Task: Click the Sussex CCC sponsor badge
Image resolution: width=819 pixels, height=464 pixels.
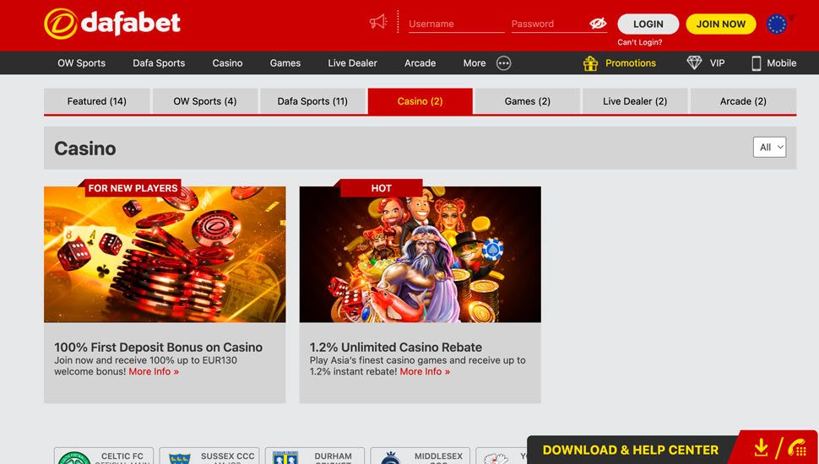Action: (x=209, y=456)
